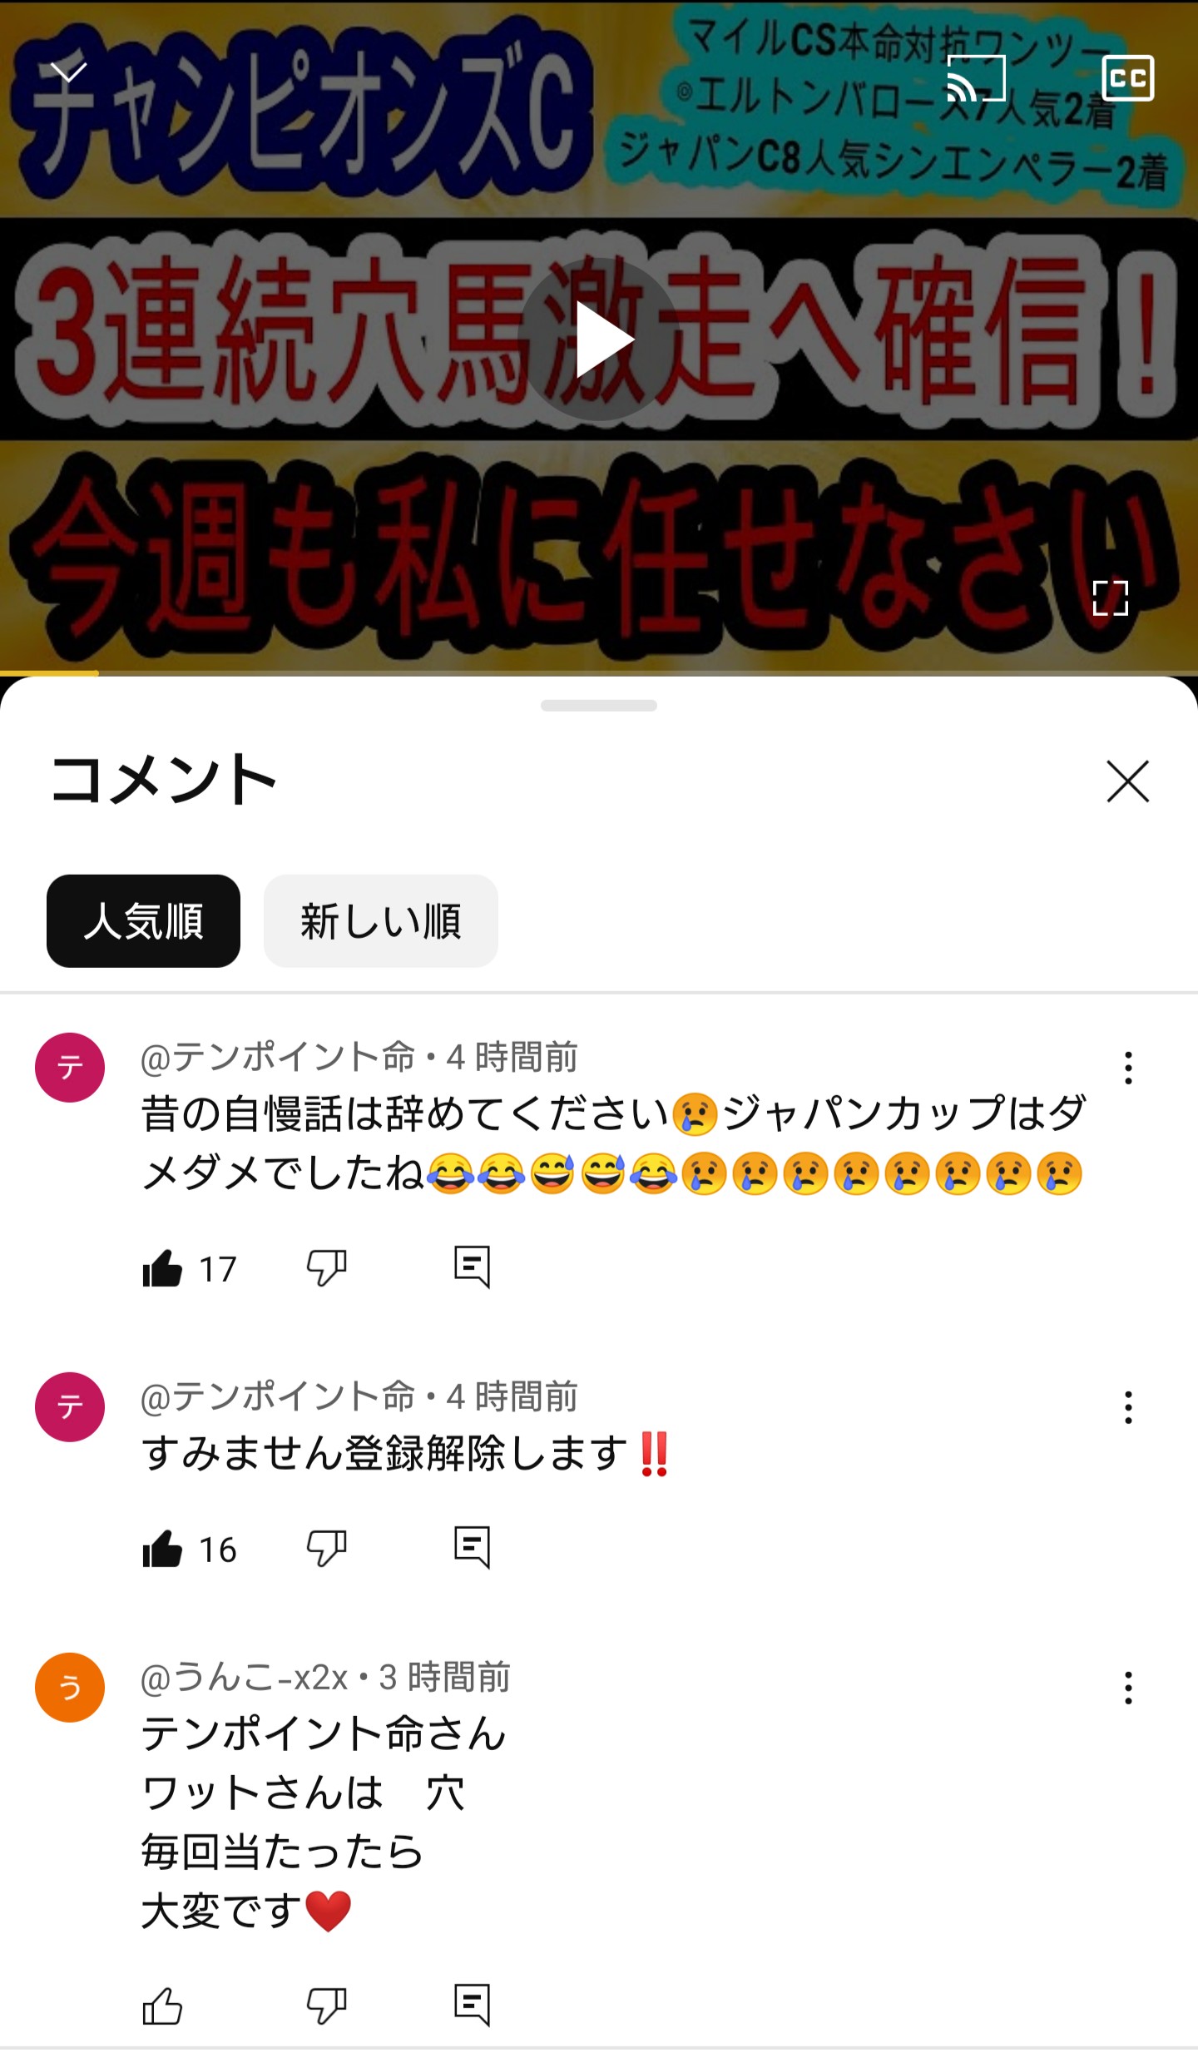
Task: Enter fullscreen mode on the video
Action: (1110, 598)
